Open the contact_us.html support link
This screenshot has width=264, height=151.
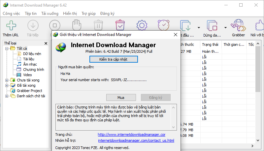(x=136, y=140)
